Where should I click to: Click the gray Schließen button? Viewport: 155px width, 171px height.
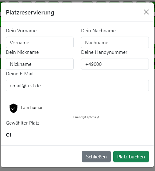(96, 157)
